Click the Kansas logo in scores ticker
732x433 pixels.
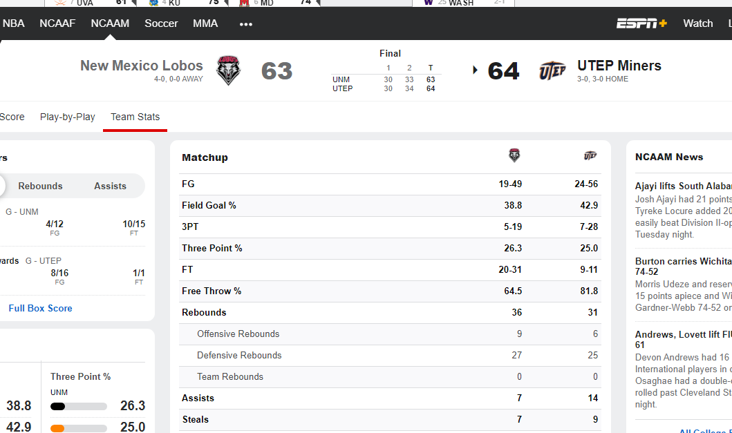tap(153, 3)
